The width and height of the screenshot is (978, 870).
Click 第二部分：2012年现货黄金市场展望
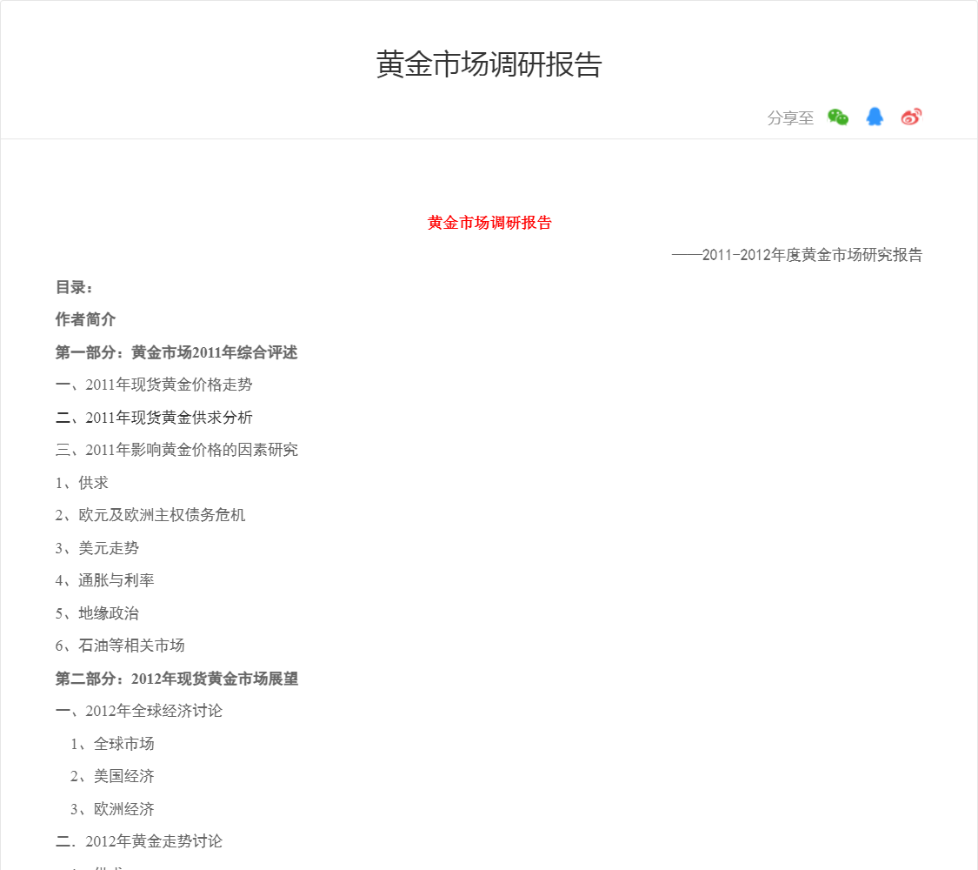coord(176,679)
